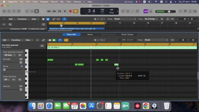This screenshot has height=112, width=199.
Task: Open the Inspector (i) button
Action: click(9, 11)
